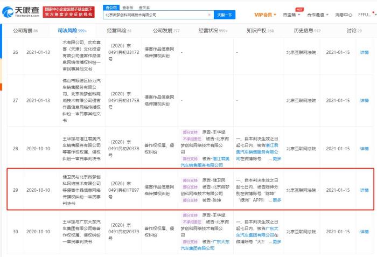Select the 查关系 search tab

[144, 8]
